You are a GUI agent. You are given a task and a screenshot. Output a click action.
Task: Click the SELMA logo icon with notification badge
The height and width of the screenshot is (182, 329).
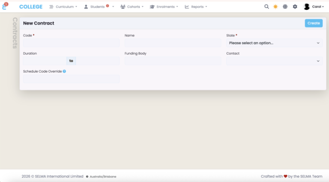pyautogui.click(x=5, y=6)
